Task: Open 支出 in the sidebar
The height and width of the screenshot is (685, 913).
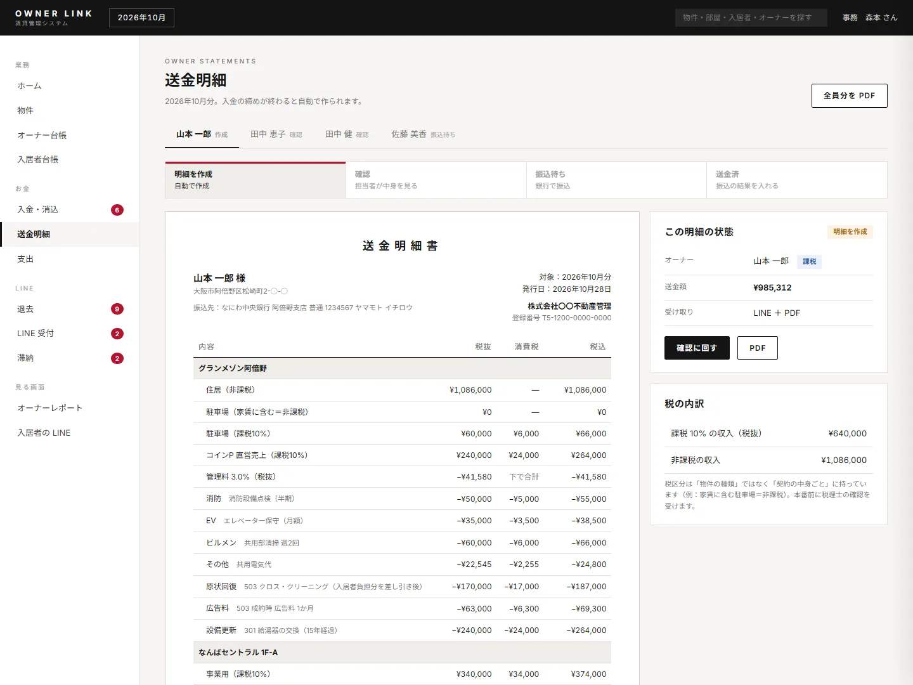Action: [70, 259]
